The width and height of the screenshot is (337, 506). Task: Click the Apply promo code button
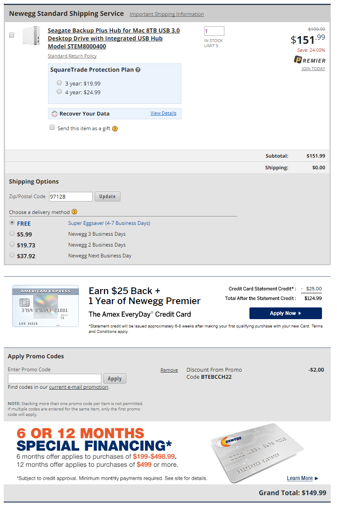point(115,379)
